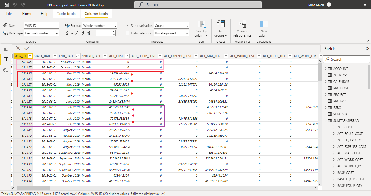Open SPREAD_TYPE column filter dropdown
371x196 pixels.
click(105, 56)
